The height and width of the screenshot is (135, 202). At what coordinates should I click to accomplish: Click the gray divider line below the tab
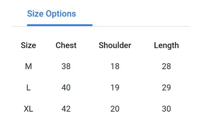pos(141,26)
